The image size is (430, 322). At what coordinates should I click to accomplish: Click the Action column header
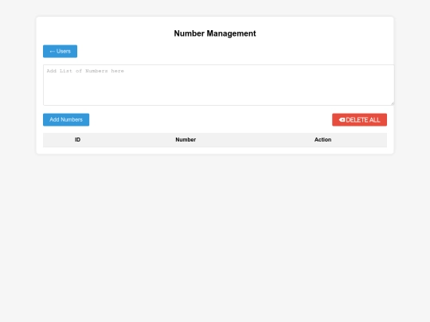pos(322,140)
